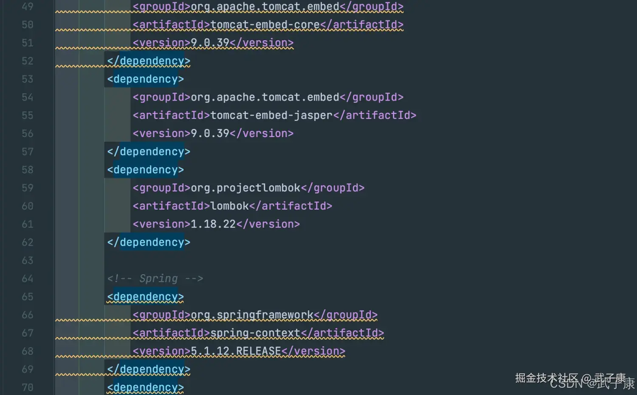Viewport: 637px width, 395px height.
Task: Click line number 56 in the gutter
Action: tap(28, 134)
